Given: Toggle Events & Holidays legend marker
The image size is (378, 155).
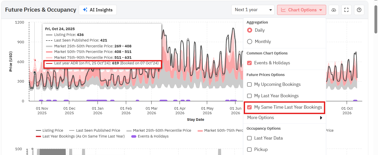Looking at the screenshot, I should click(x=134, y=136).
